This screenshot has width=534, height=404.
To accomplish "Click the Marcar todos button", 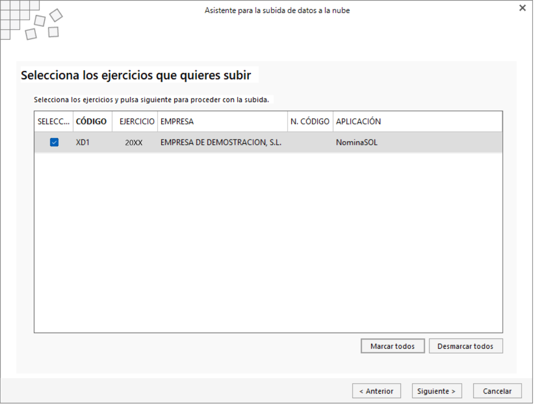I will 393,346.
